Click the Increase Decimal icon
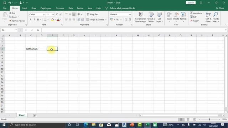 126,20
